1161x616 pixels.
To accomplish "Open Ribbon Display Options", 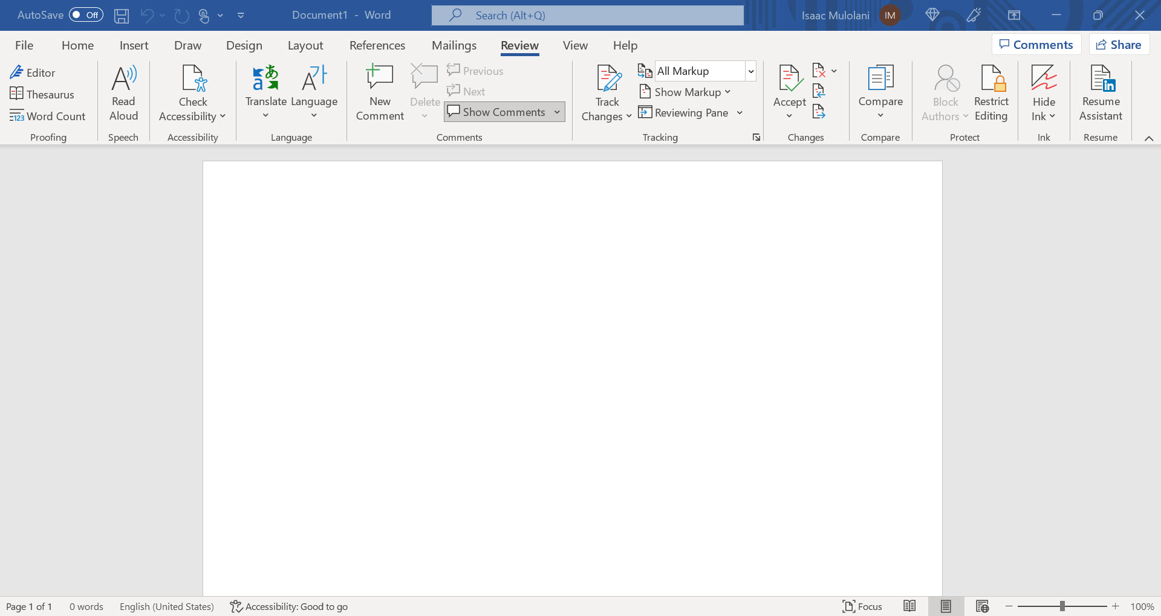I will coord(1014,15).
